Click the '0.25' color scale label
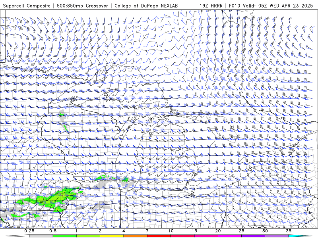The image size is (318, 238). pyautogui.click(x=29, y=231)
